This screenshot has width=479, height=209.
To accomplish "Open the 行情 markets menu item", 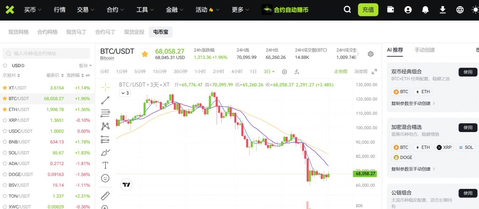I will coord(59,10).
